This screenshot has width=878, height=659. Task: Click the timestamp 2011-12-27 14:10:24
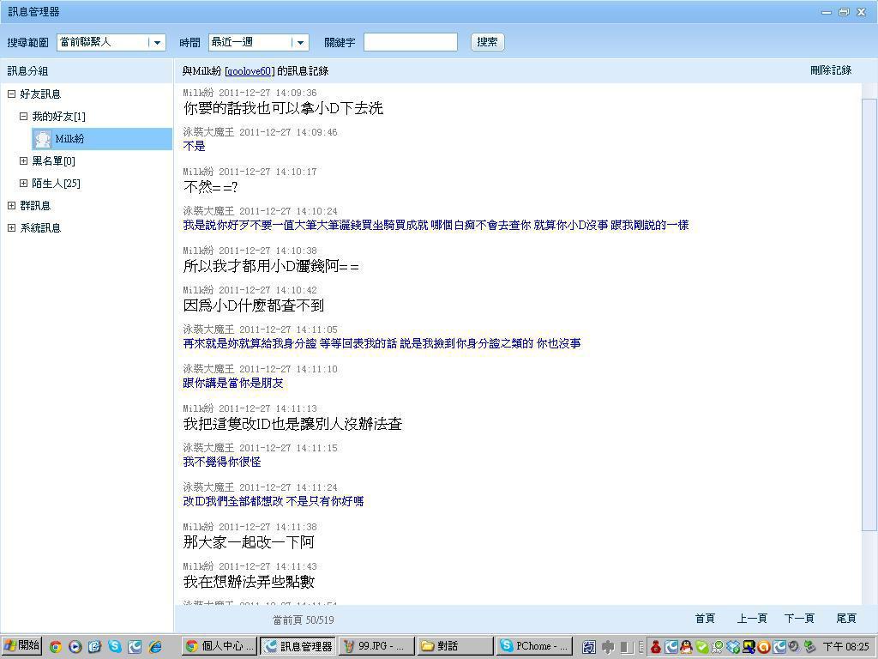[288, 211]
